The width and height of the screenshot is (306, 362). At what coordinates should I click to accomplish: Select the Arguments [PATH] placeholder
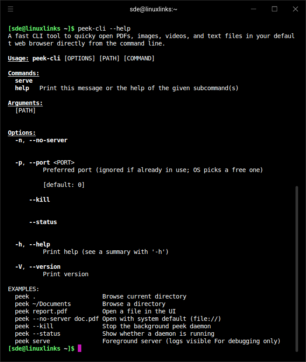[x=25, y=110]
